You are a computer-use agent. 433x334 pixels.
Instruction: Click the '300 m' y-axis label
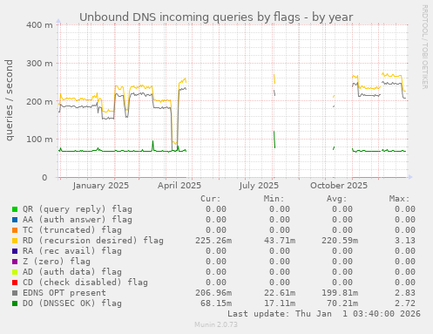click(39, 64)
